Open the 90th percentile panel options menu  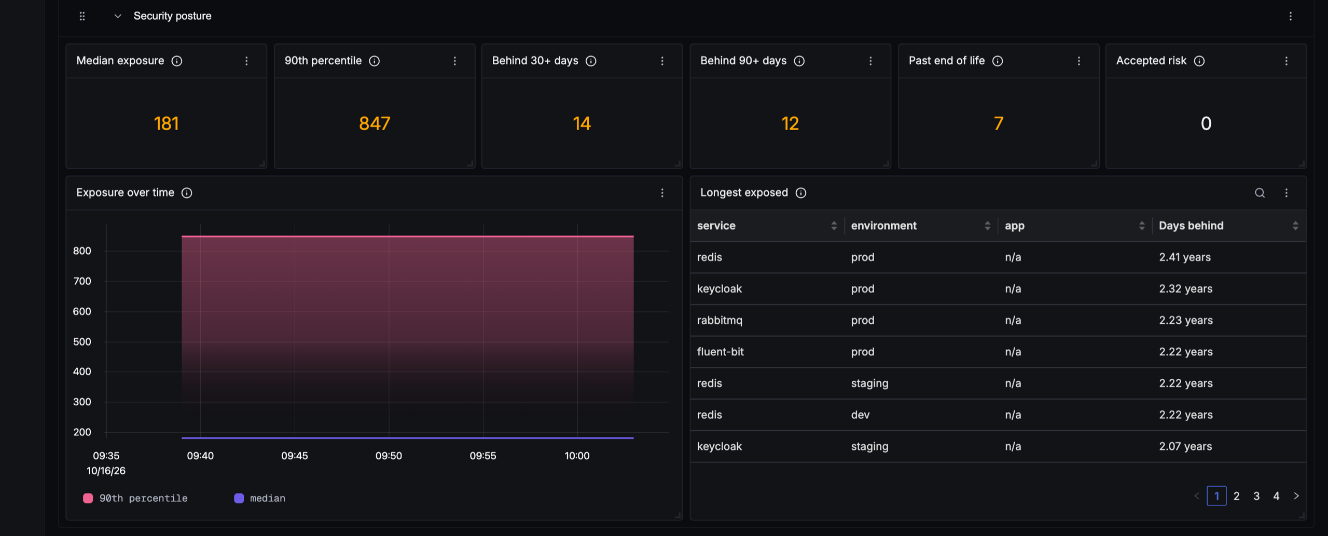click(455, 61)
